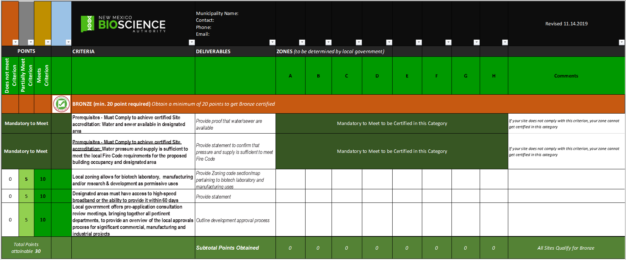Select the BRONZE min. 20 point banner row
The width and height of the screenshot is (626, 260).
tap(348, 104)
